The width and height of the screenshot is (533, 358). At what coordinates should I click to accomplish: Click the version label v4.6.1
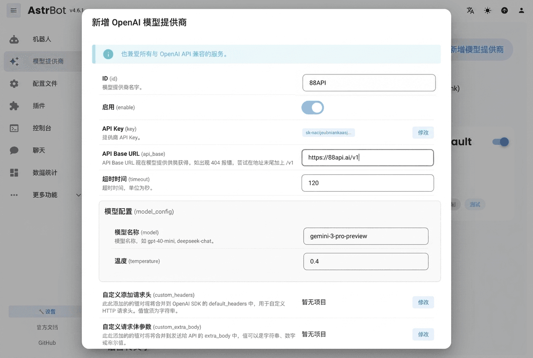(76, 11)
